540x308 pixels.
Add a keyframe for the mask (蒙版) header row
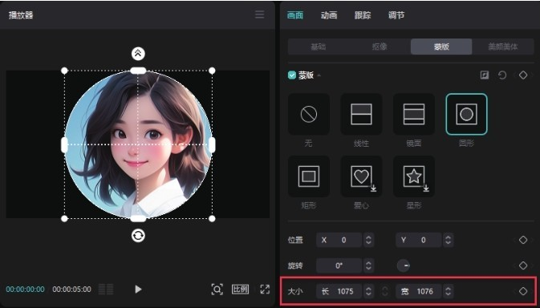(x=523, y=75)
